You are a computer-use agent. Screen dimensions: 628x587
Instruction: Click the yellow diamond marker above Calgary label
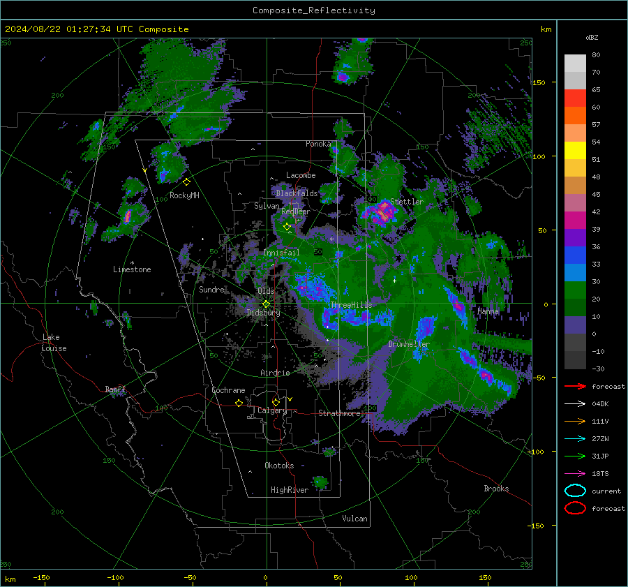coord(276,402)
